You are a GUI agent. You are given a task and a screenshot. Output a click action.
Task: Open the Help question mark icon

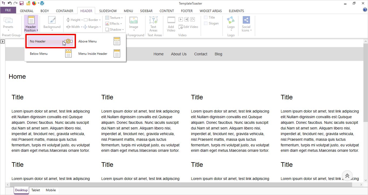point(365,10)
